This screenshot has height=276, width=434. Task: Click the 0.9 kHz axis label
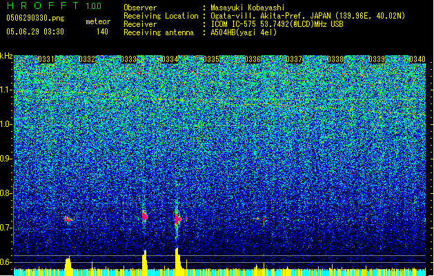[x=6, y=159]
